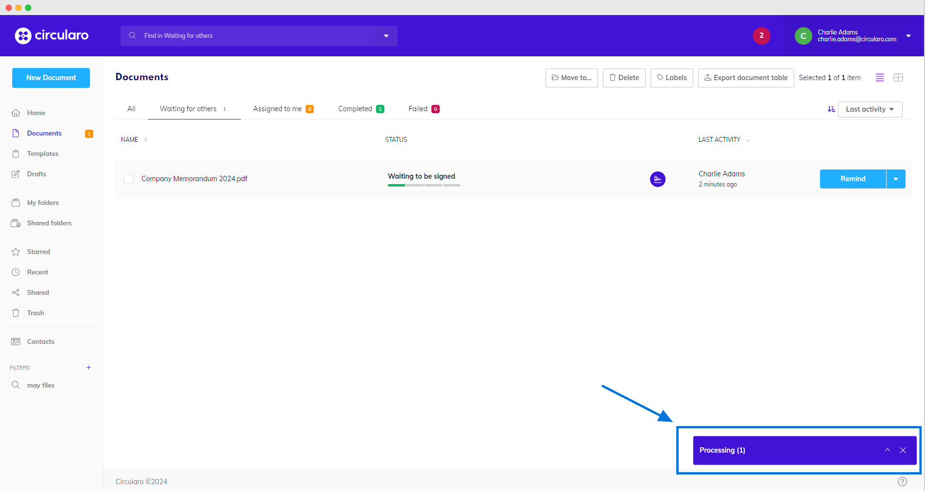
Task: Select the Company Memorandum 2024.pdf checkbox
Action: point(129,179)
